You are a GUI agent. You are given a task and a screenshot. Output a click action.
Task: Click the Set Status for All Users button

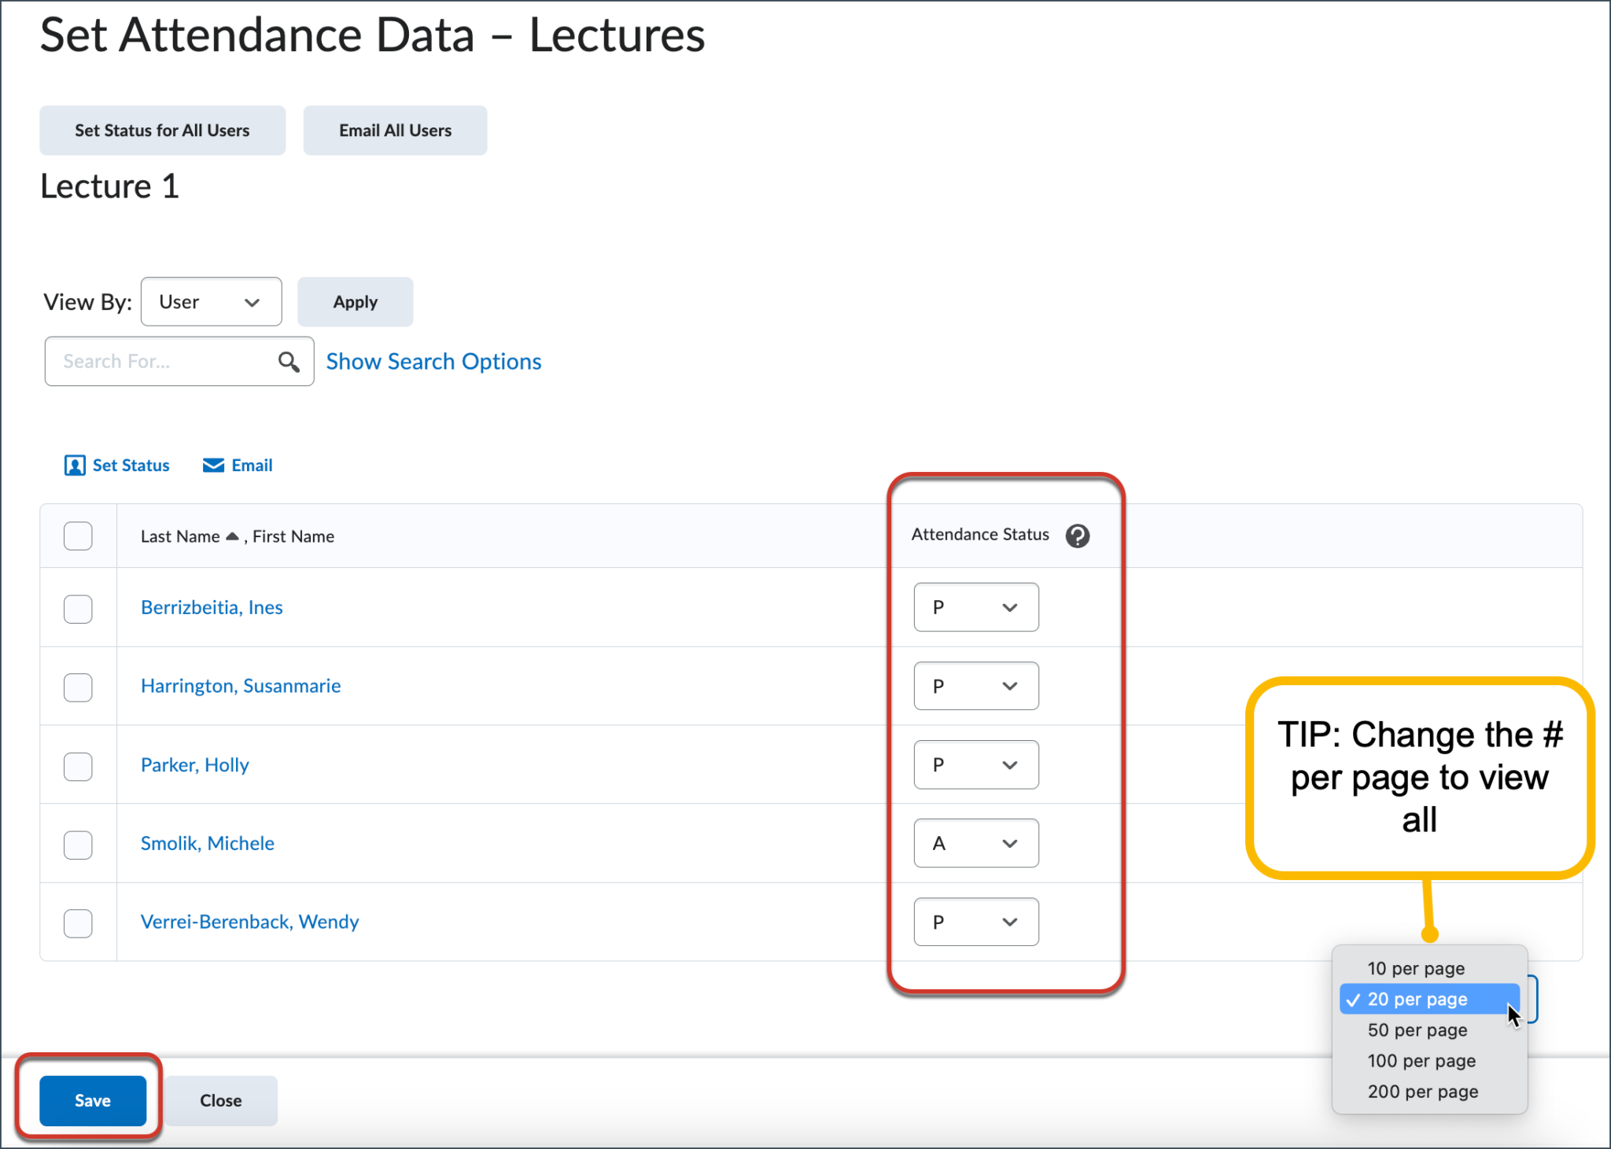click(x=162, y=130)
